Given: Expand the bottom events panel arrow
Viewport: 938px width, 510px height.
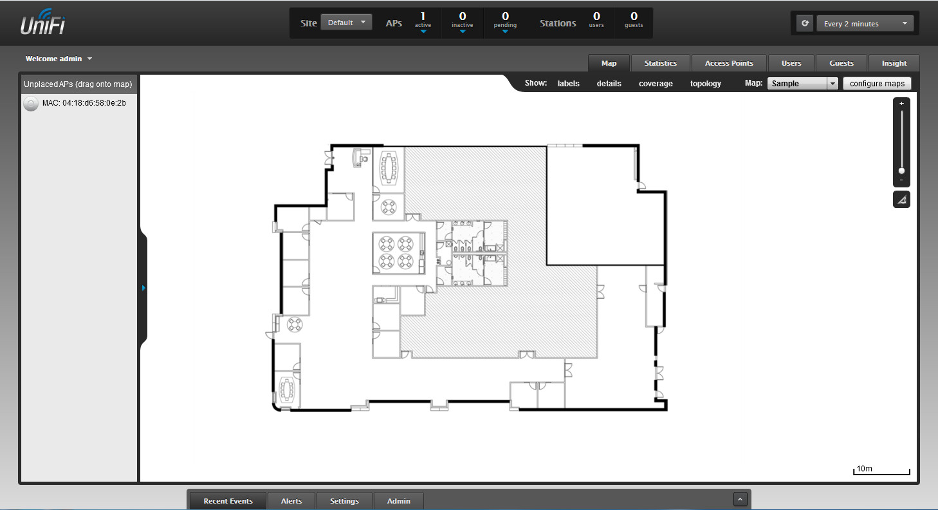Looking at the screenshot, I should click(x=740, y=499).
